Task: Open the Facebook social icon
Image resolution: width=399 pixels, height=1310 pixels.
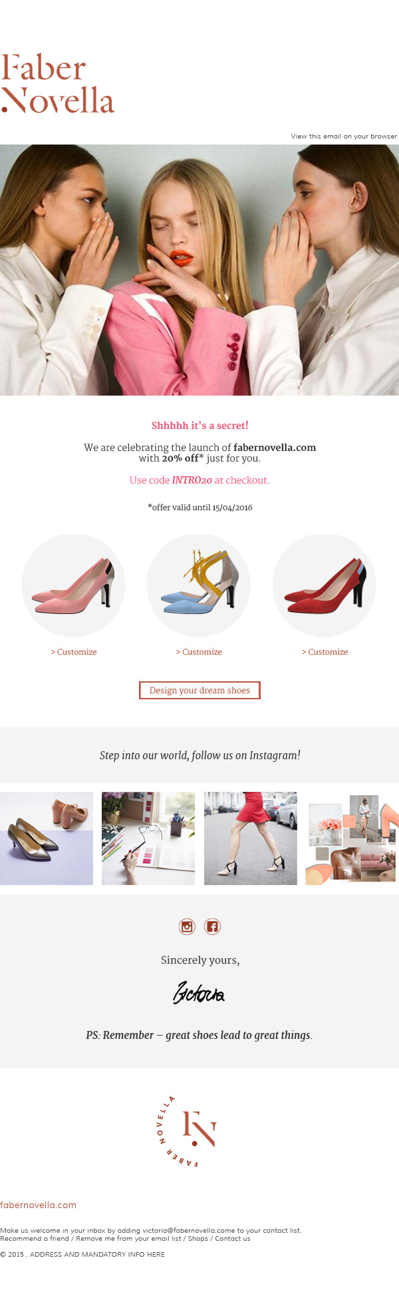Action: [x=212, y=926]
